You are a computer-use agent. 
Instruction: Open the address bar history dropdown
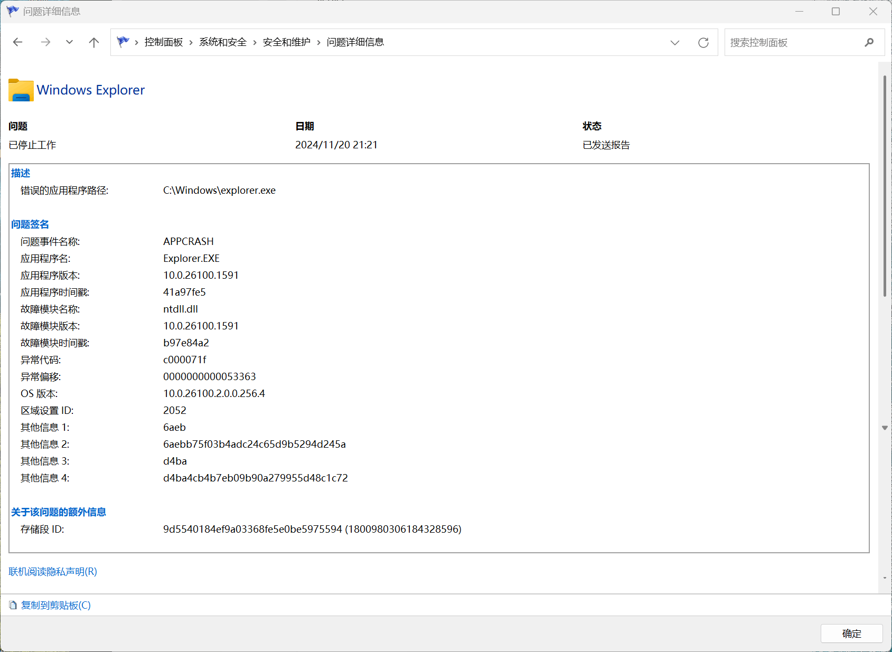tap(675, 43)
